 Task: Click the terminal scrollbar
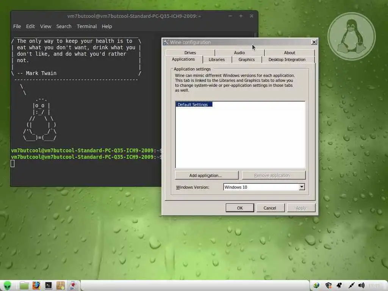(256, 34)
